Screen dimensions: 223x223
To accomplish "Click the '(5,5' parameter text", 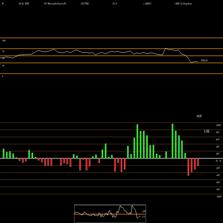I will click(x=115, y=4).
